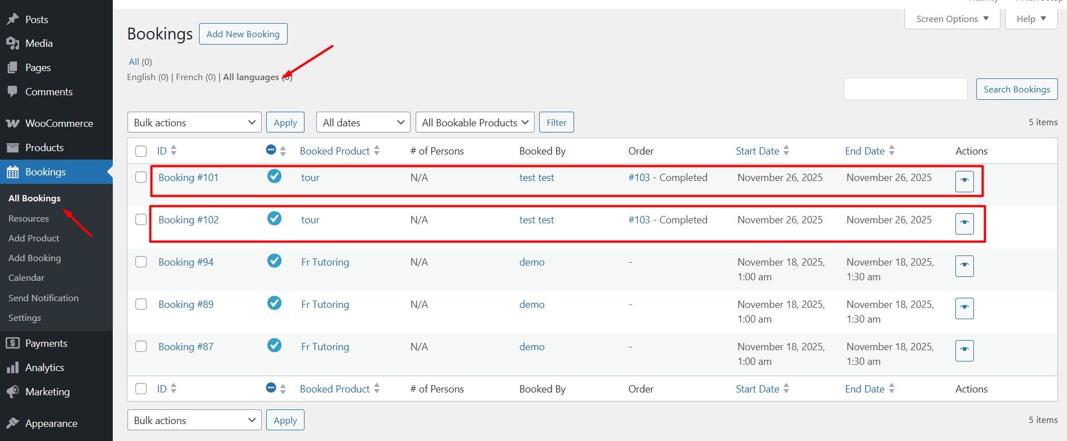The width and height of the screenshot is (1067, 441).
Task: Go to Resources in the Bookings submenu
Action: coord(29,219)
